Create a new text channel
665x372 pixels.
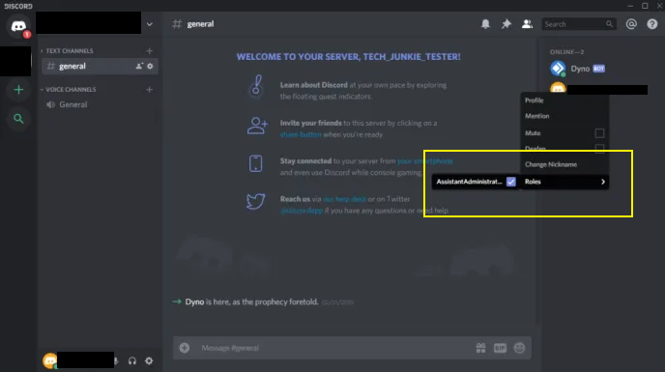pos(149,51)
